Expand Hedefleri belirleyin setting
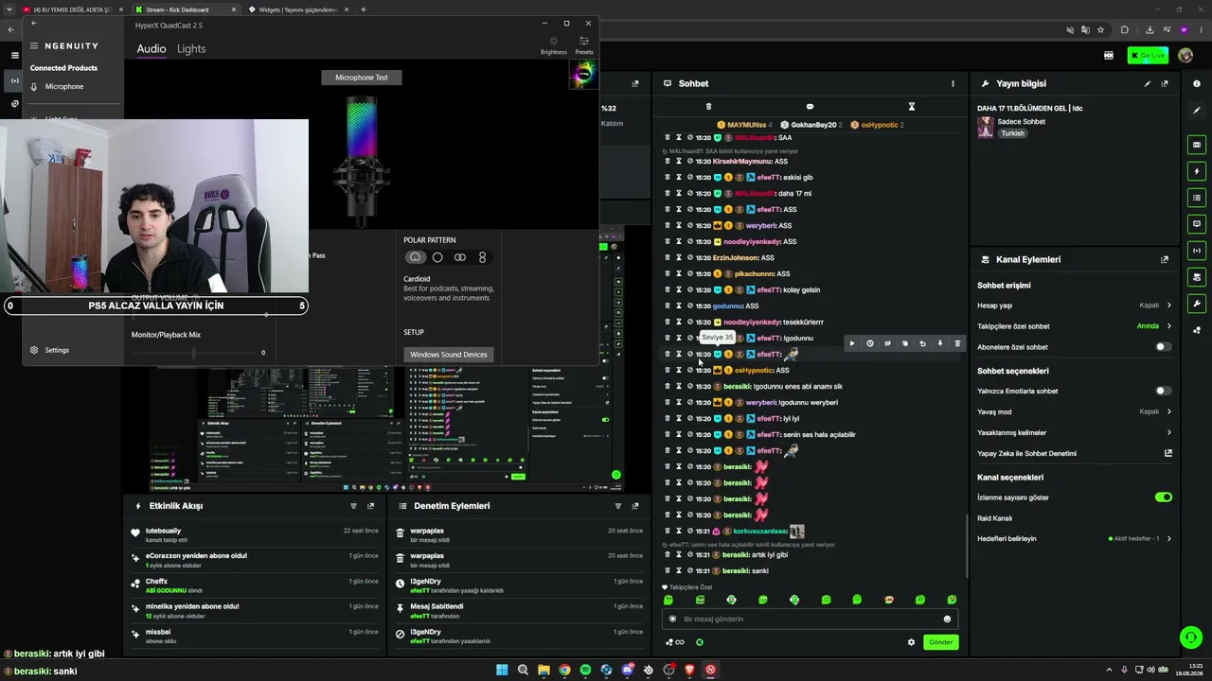 (1075, 538)
